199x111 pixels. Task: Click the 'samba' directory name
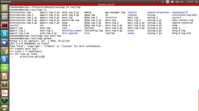click(x=131, y=33)
